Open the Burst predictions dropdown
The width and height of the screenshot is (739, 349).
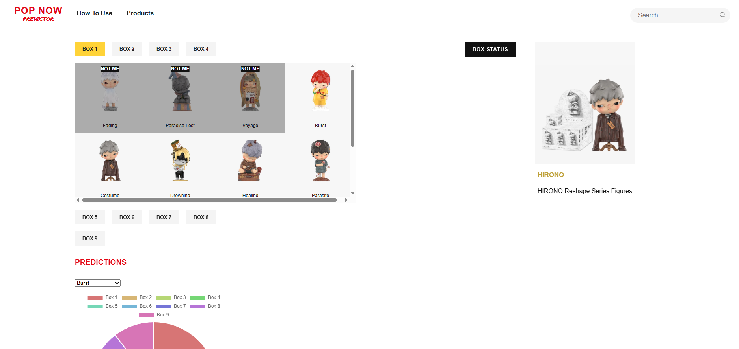tap(98, 283)
